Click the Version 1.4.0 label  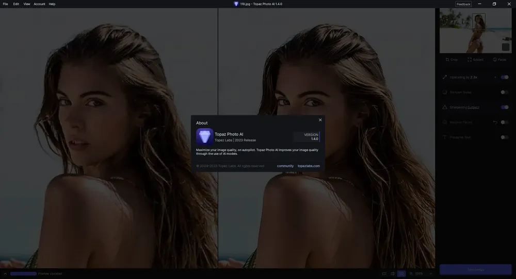[x=307, y=136]
